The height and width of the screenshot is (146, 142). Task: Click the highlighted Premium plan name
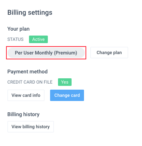coord(46,53)
